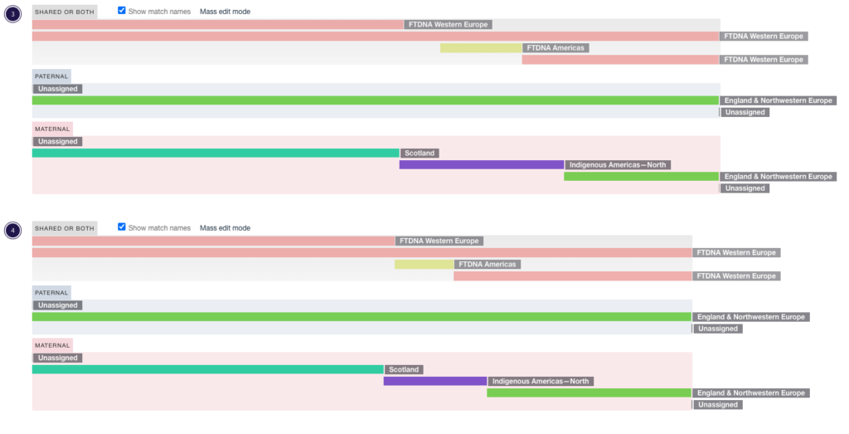Click the chromosome 3 circle badge
This screenshot has height=434, width=849.
[13, 13]
